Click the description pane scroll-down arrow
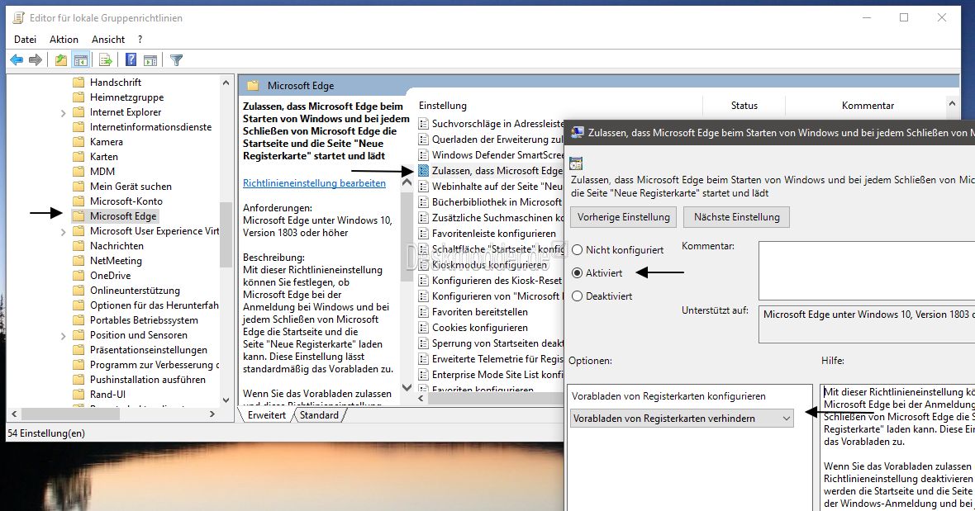Image resolution: width=975 pixels, height=511 pixels. 407,387
